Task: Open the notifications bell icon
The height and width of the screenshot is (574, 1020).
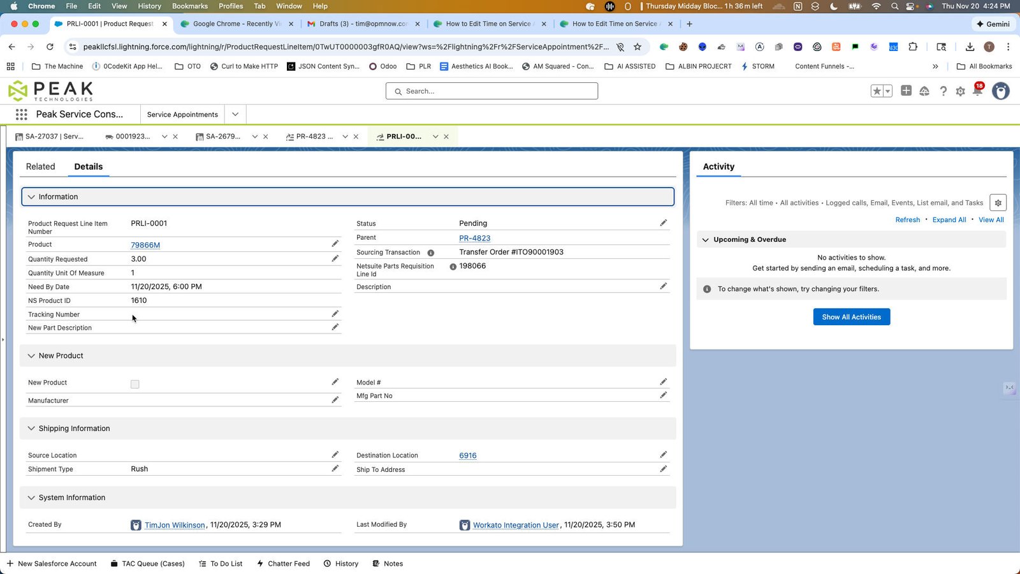Action: coord(977,91)
